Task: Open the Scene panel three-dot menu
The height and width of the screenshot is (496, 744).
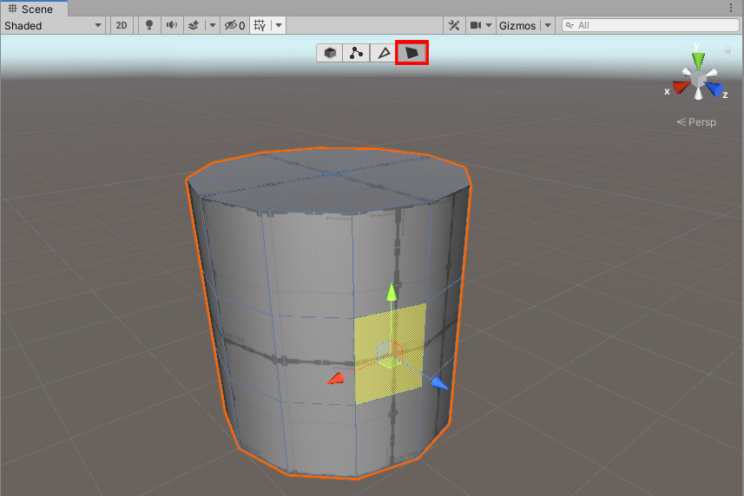Action: click(731, 8)
